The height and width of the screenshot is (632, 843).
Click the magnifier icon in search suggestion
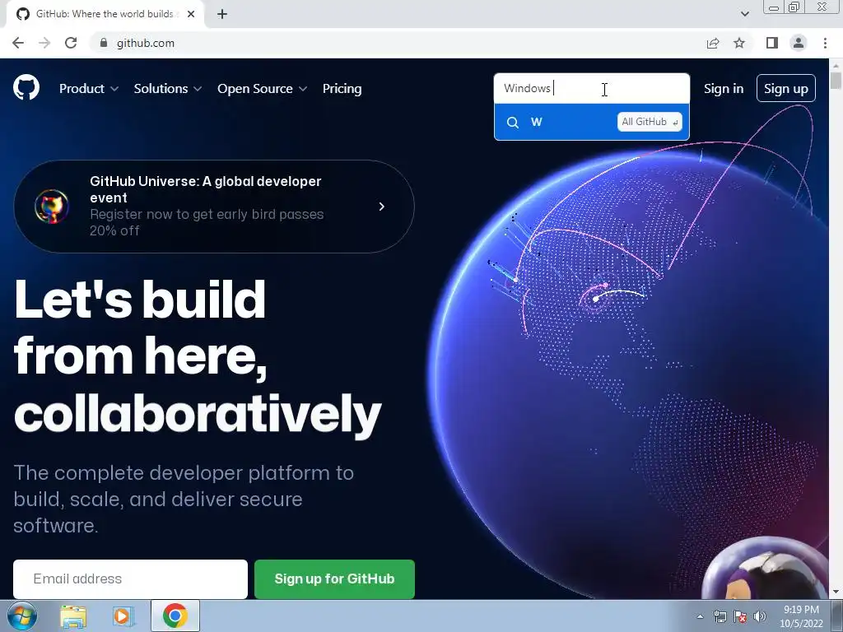click(512, 123)
